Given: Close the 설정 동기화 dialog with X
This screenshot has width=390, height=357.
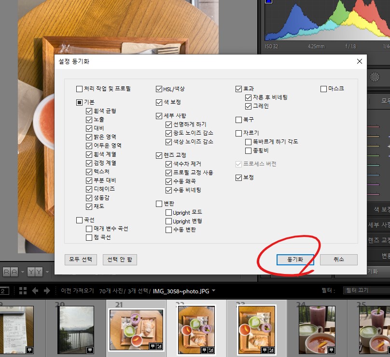Looking at the screenshot, I should (x=359, y=62).
